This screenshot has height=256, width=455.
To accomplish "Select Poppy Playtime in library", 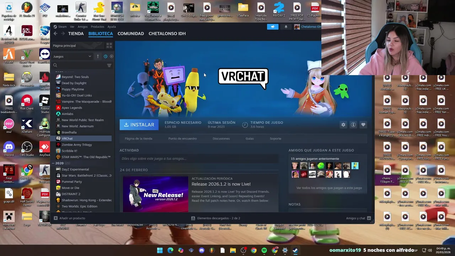I will click(x=73, y=89).
